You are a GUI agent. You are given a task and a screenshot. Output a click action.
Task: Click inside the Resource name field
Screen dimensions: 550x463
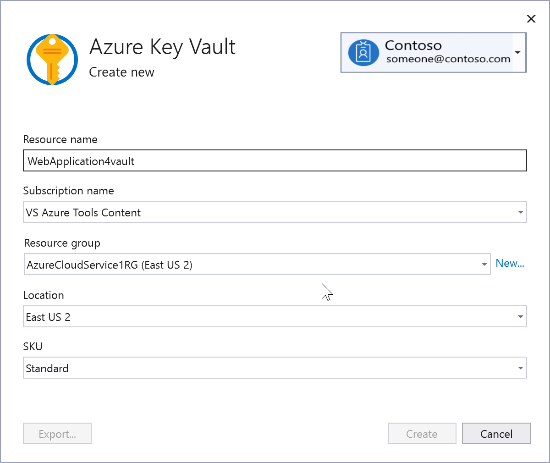(275, 160)
